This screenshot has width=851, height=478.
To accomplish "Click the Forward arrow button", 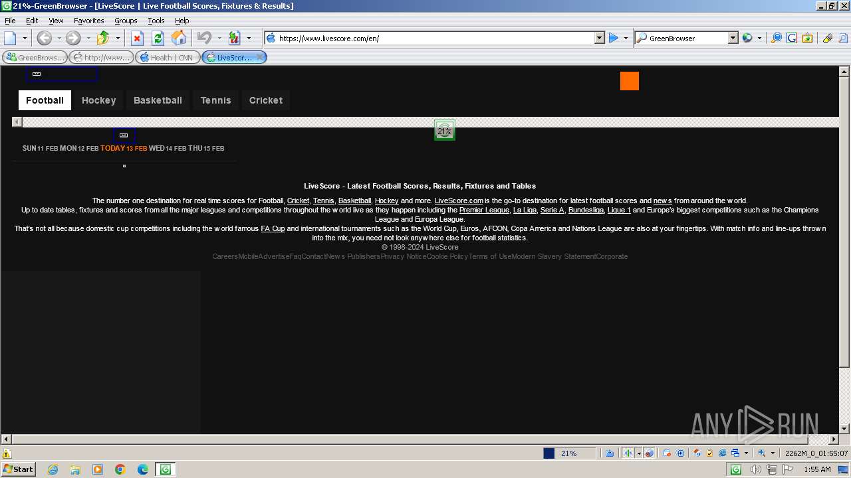I will tap(73, 38).
